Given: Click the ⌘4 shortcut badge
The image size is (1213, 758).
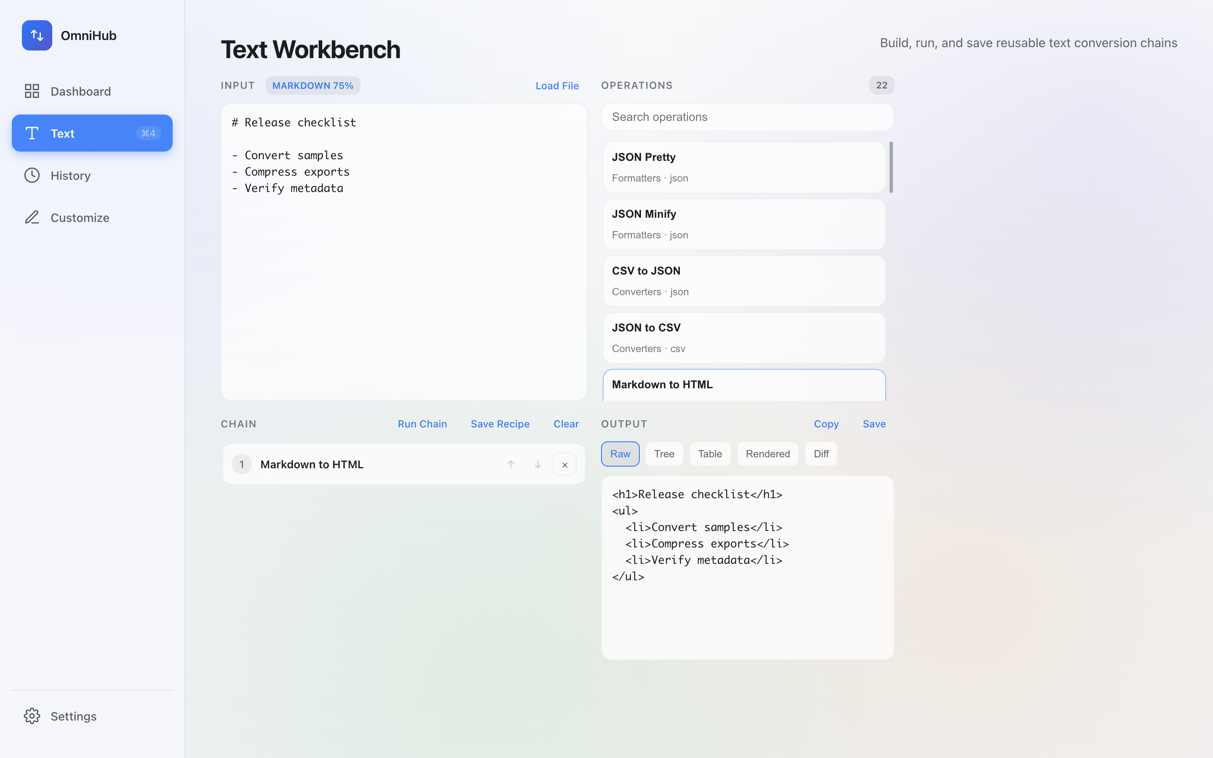Looking at the screenshot, I should [x=148, y=133].
